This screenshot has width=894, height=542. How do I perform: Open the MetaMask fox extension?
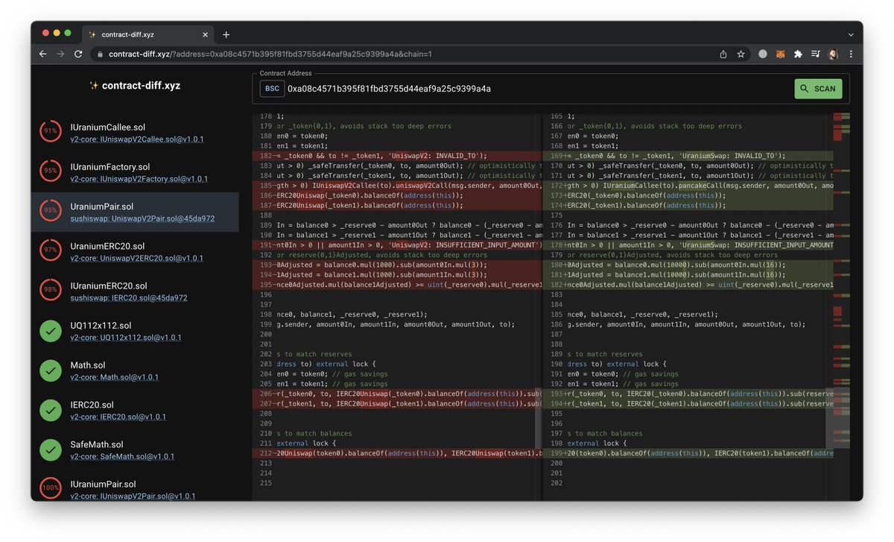tap(781, 54)
